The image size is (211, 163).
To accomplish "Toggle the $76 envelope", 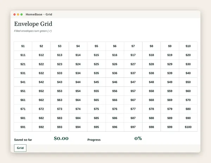I will pyautogui.click(x=115, y=109).
